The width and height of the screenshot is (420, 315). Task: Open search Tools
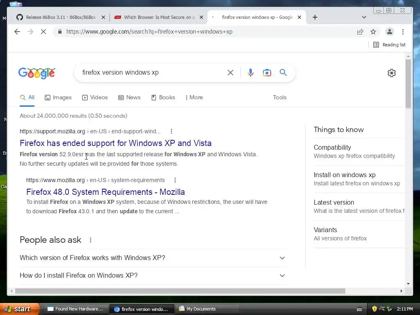click(x=280, y=98)
